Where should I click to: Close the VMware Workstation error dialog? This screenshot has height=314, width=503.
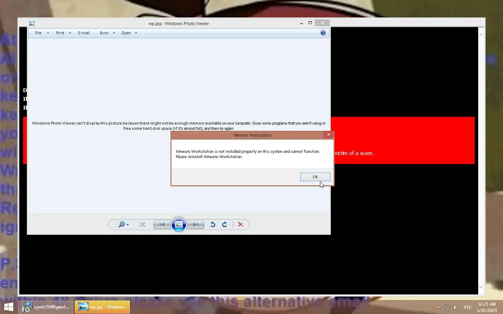click(328, 135)
